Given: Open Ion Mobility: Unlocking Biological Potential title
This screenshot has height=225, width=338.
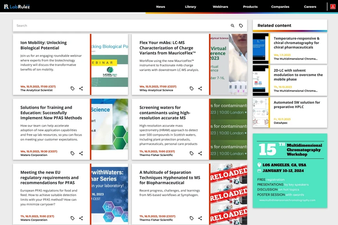Looking at the screenshot, I should [44, 45].
